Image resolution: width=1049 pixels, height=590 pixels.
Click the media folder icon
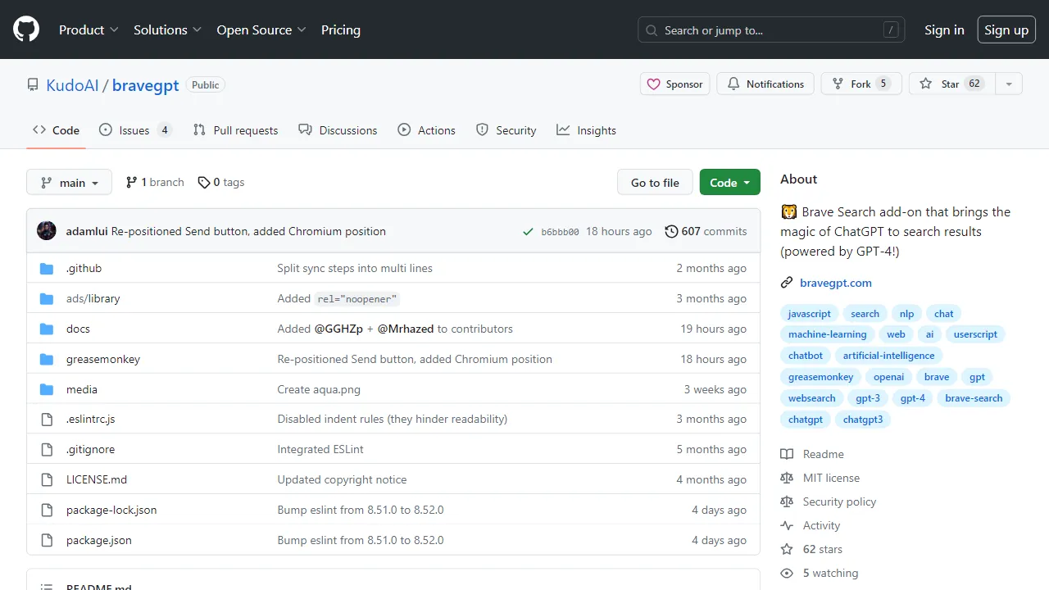click(x=47, y=389)
